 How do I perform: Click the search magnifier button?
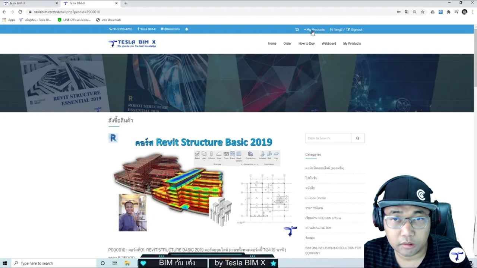point(357,138)
